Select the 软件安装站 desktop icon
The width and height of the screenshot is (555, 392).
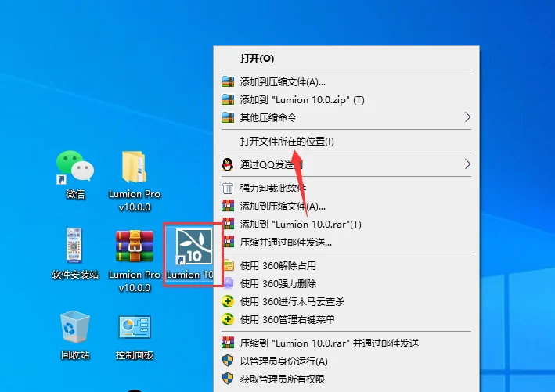74,254
